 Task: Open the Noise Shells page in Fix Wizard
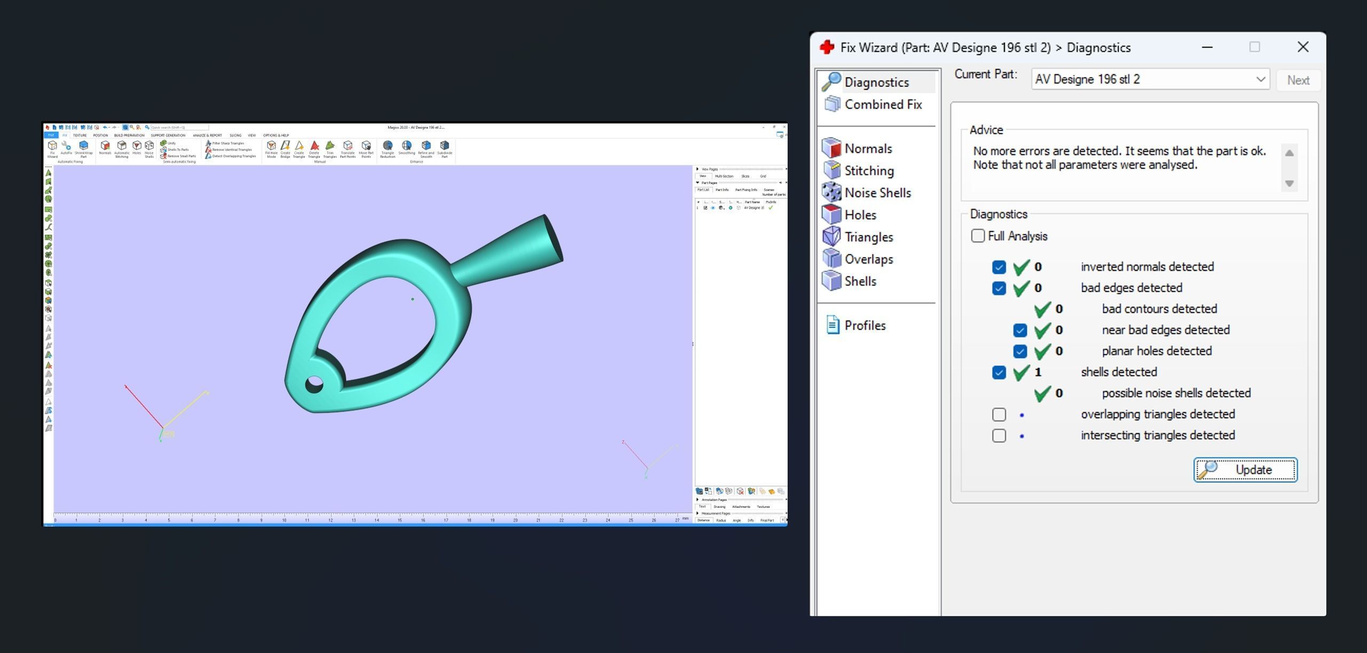(877, 193)
